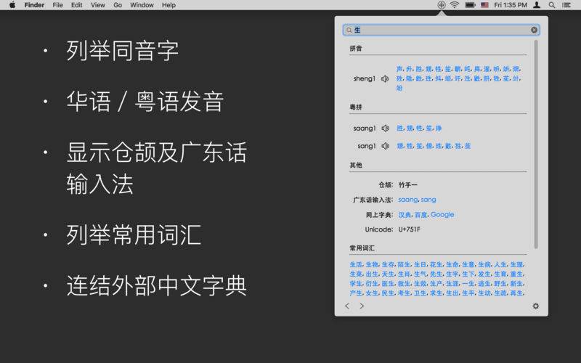Open Spotlight search in the menu bar
The width and height of the screenshot is (581, 363).
pos(552,5)
